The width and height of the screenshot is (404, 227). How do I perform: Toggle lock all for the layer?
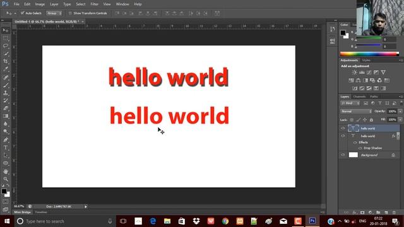[371, 120]
